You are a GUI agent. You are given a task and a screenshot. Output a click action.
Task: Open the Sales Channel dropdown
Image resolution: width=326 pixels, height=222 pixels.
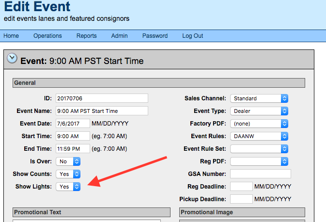pyautogui.click(x=259, y=98)
